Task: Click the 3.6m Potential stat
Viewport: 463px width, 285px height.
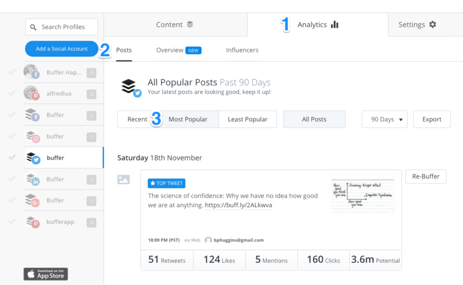Action: pos(376,260)
